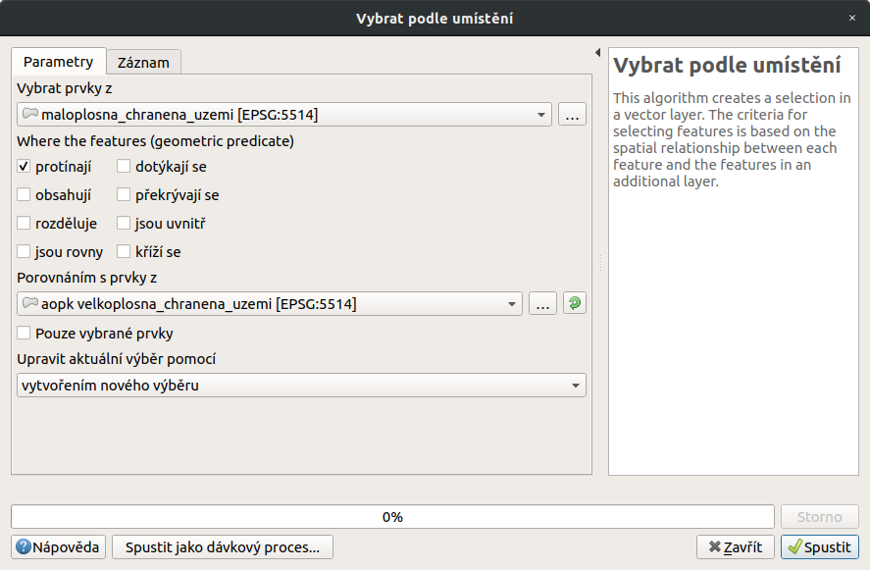Click the 0% progress bar
Viewport: 870px width, 570px height.
(x=392, y=517)
